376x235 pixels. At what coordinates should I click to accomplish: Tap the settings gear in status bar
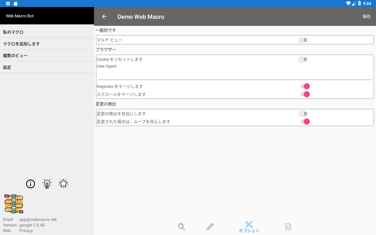(8, 4)
